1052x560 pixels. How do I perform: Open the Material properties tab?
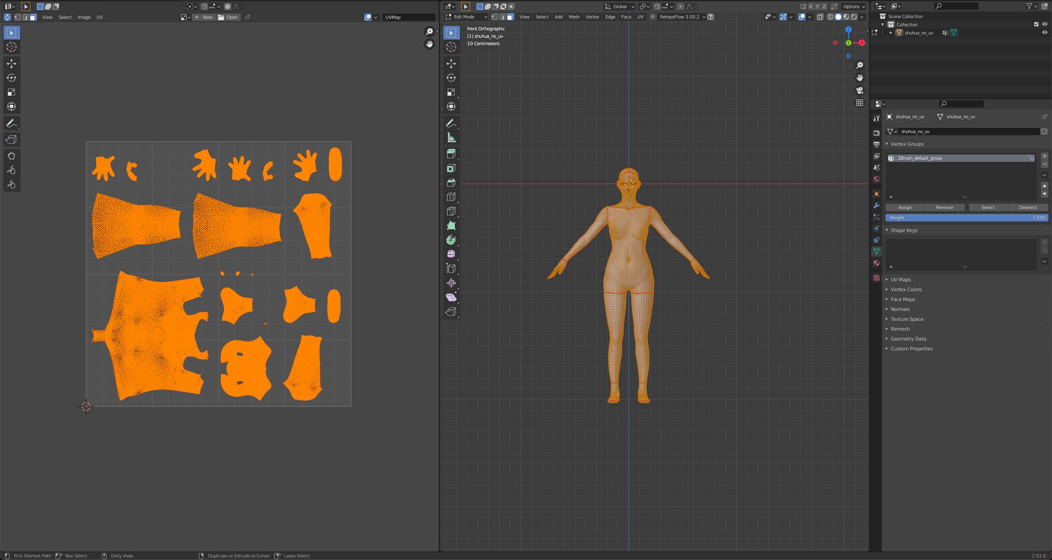tap(877, 263)
